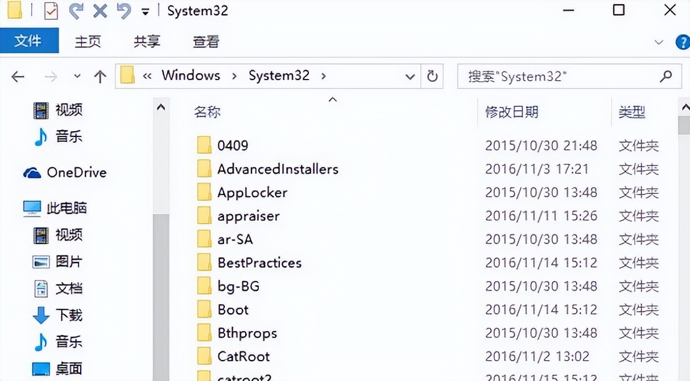Click the Undo icon in quick access toolbar

click(x=124, y=10)
